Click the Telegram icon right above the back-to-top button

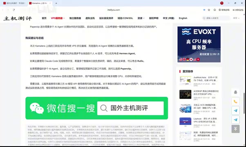(x=235, y=120)
